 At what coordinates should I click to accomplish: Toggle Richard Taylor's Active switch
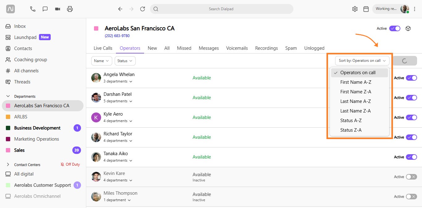click(x=411, y=137)
